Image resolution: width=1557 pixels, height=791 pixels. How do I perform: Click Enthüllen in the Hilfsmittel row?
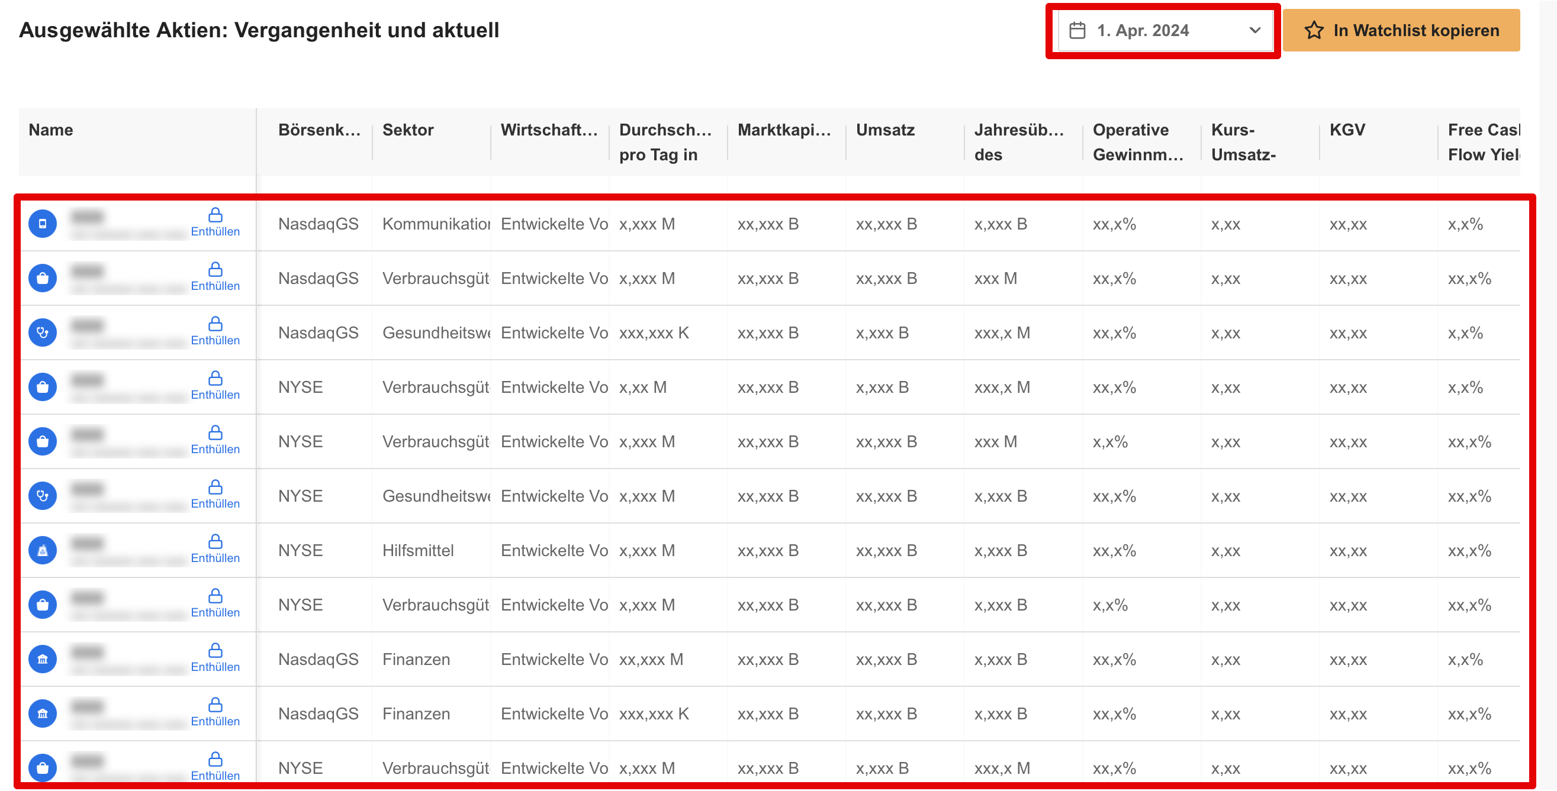point(215,558)
